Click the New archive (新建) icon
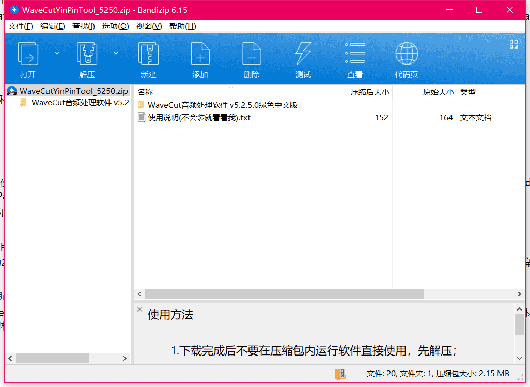 click(148, 53)
